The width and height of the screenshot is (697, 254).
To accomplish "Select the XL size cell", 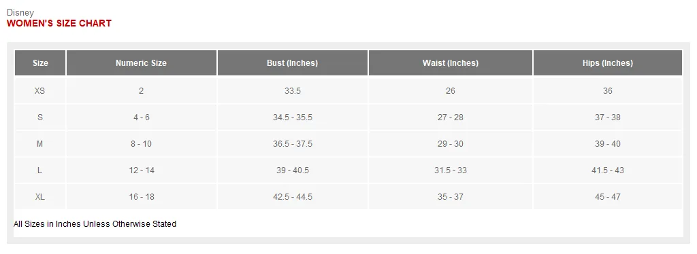I will (40, 197).
